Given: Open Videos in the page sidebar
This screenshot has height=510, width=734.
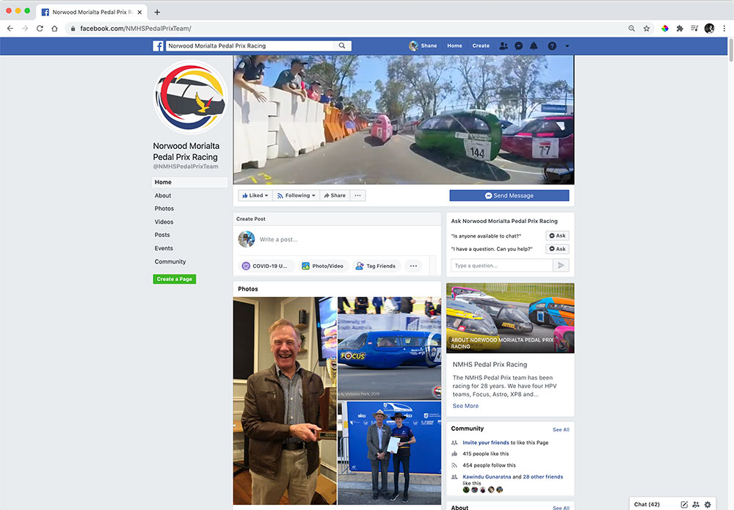Looking at the screenshot, I should (164, 222).
